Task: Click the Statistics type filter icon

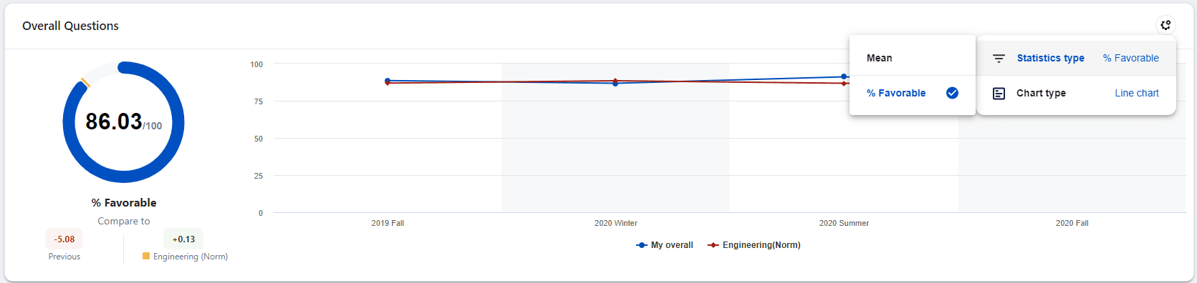Action: 999,59
